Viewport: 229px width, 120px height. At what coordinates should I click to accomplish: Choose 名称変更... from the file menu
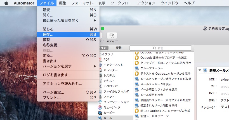68,45
